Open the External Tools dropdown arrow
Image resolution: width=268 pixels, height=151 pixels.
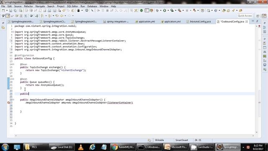[x=183, y=10]
